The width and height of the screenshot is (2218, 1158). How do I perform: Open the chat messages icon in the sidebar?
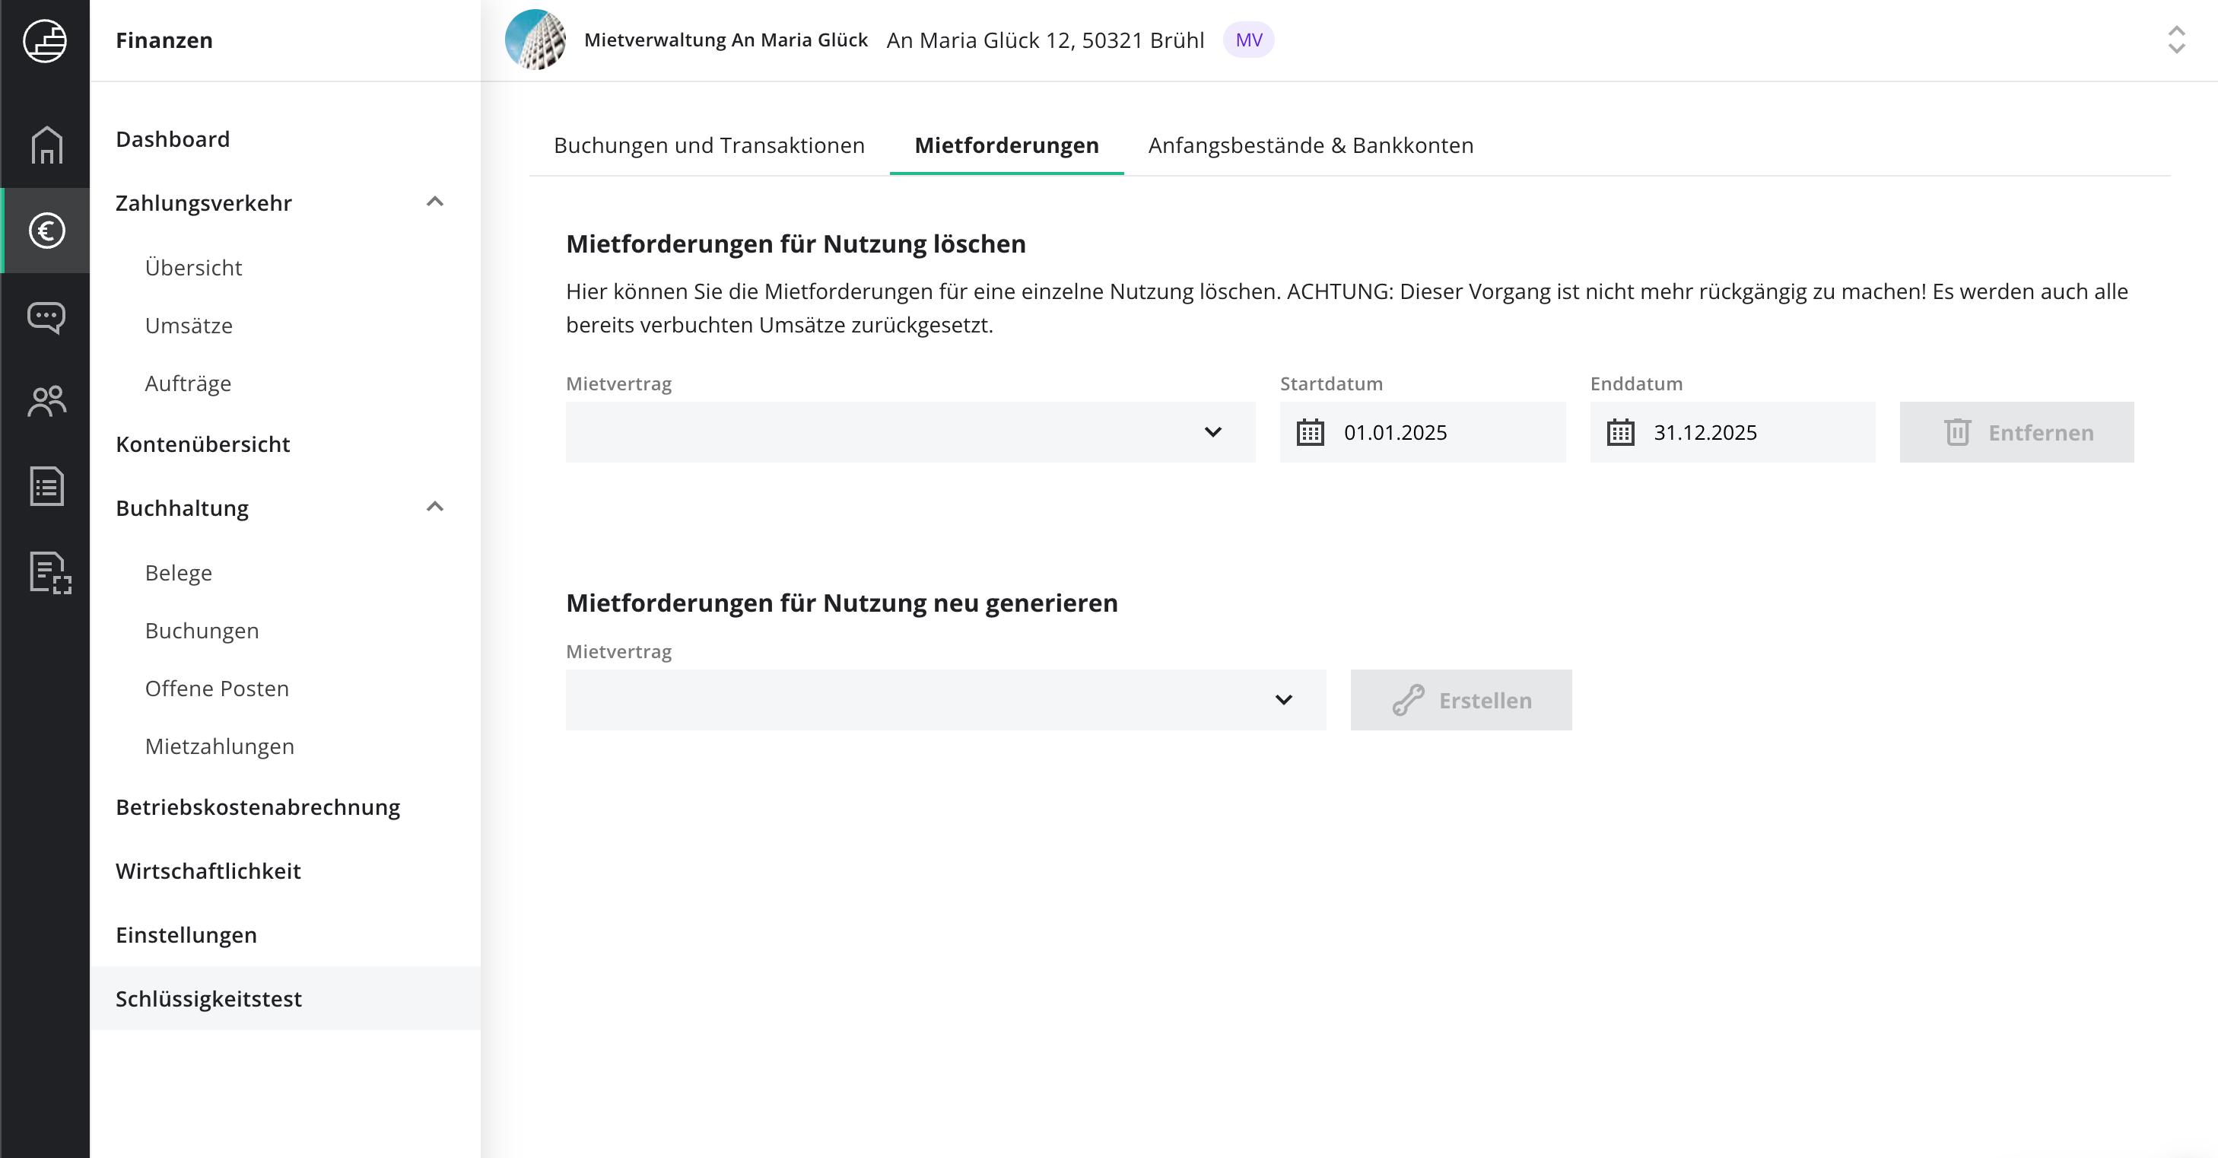(46, 317)
